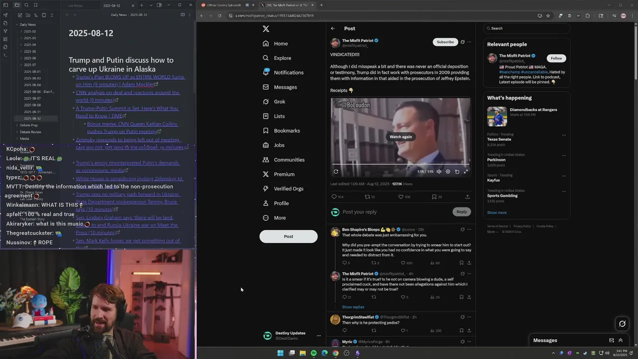Collapse all folders in Obsidian explorer
This screenshot has width=638, height=359.
[52, 15]
